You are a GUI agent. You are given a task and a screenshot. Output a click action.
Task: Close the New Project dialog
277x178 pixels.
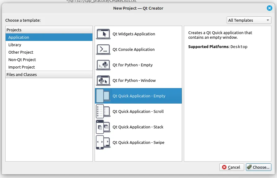270,8
